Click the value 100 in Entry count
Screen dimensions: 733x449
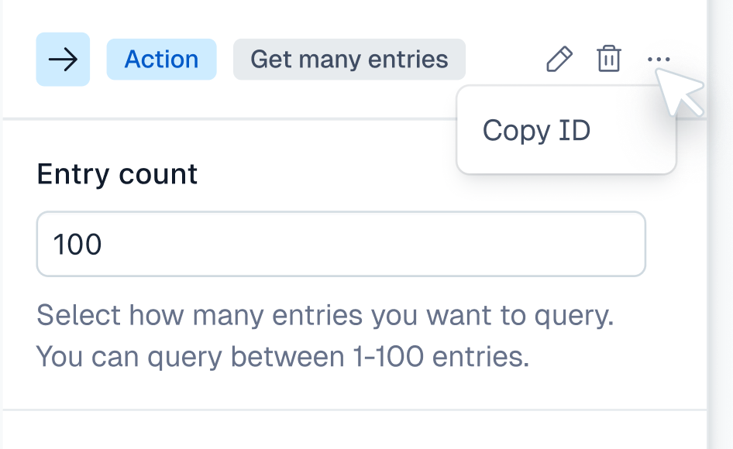(77, 243)
